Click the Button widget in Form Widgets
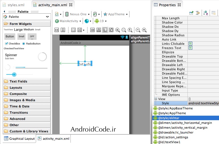The height and width of the screenshot is (144, 219). tap(10, 37)
